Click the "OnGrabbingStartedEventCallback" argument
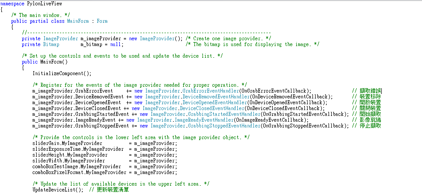 tap(303, 114)
